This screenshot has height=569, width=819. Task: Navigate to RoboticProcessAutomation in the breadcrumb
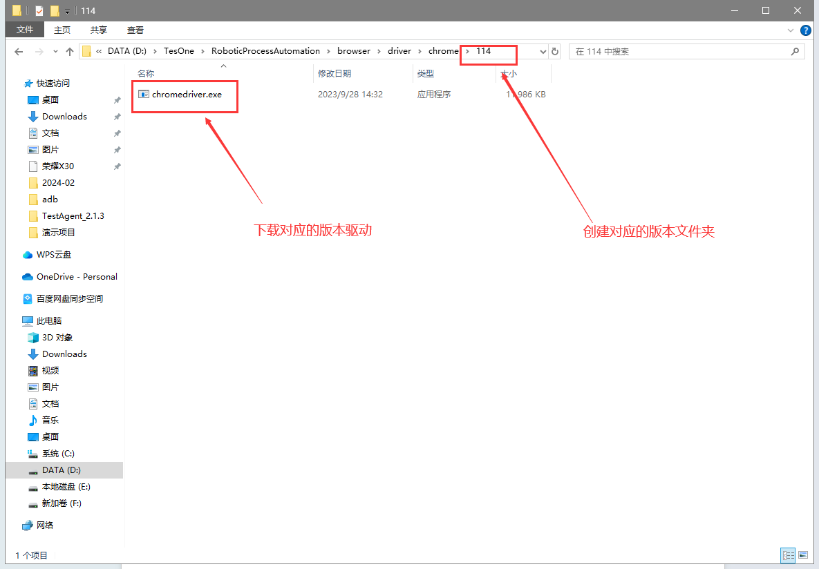tap(265, 51)
